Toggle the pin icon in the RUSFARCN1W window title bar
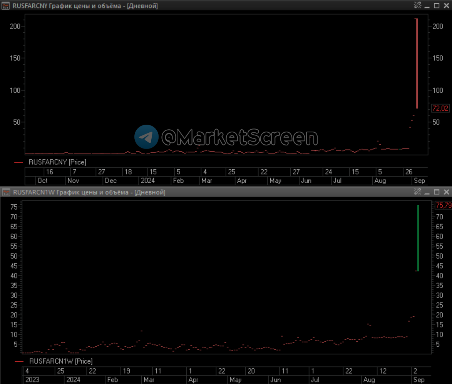Image resolution: width=452 pixels, height=384 pixels. (417, 192)
